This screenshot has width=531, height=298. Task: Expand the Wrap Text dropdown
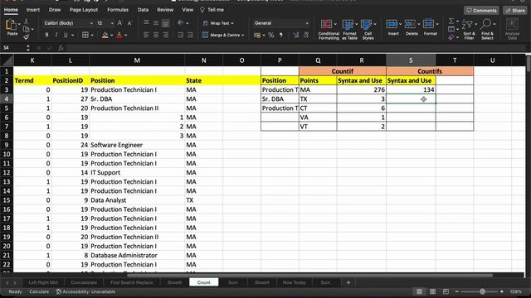232,23
